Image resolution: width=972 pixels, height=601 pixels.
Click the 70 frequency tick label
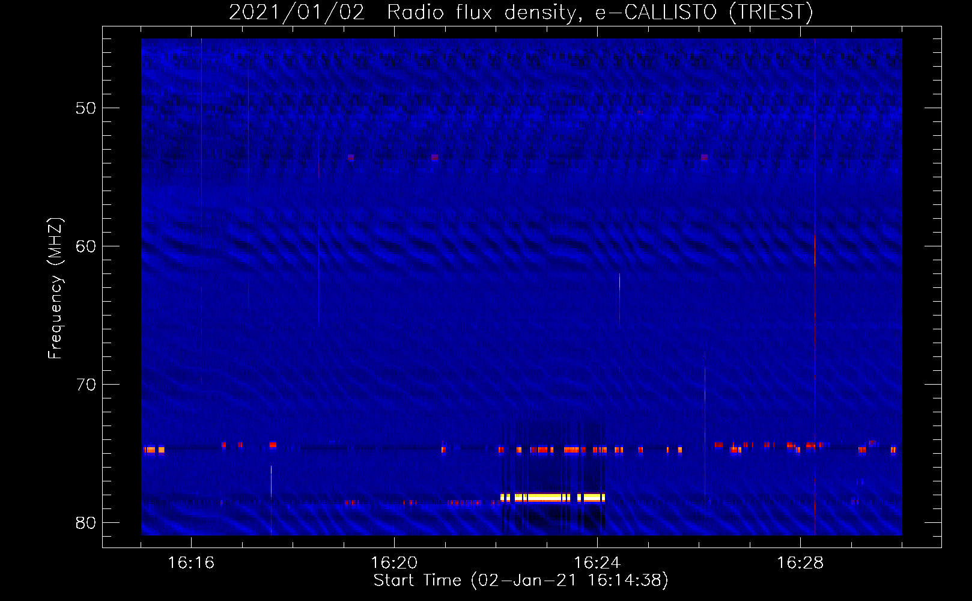[86, 385]
